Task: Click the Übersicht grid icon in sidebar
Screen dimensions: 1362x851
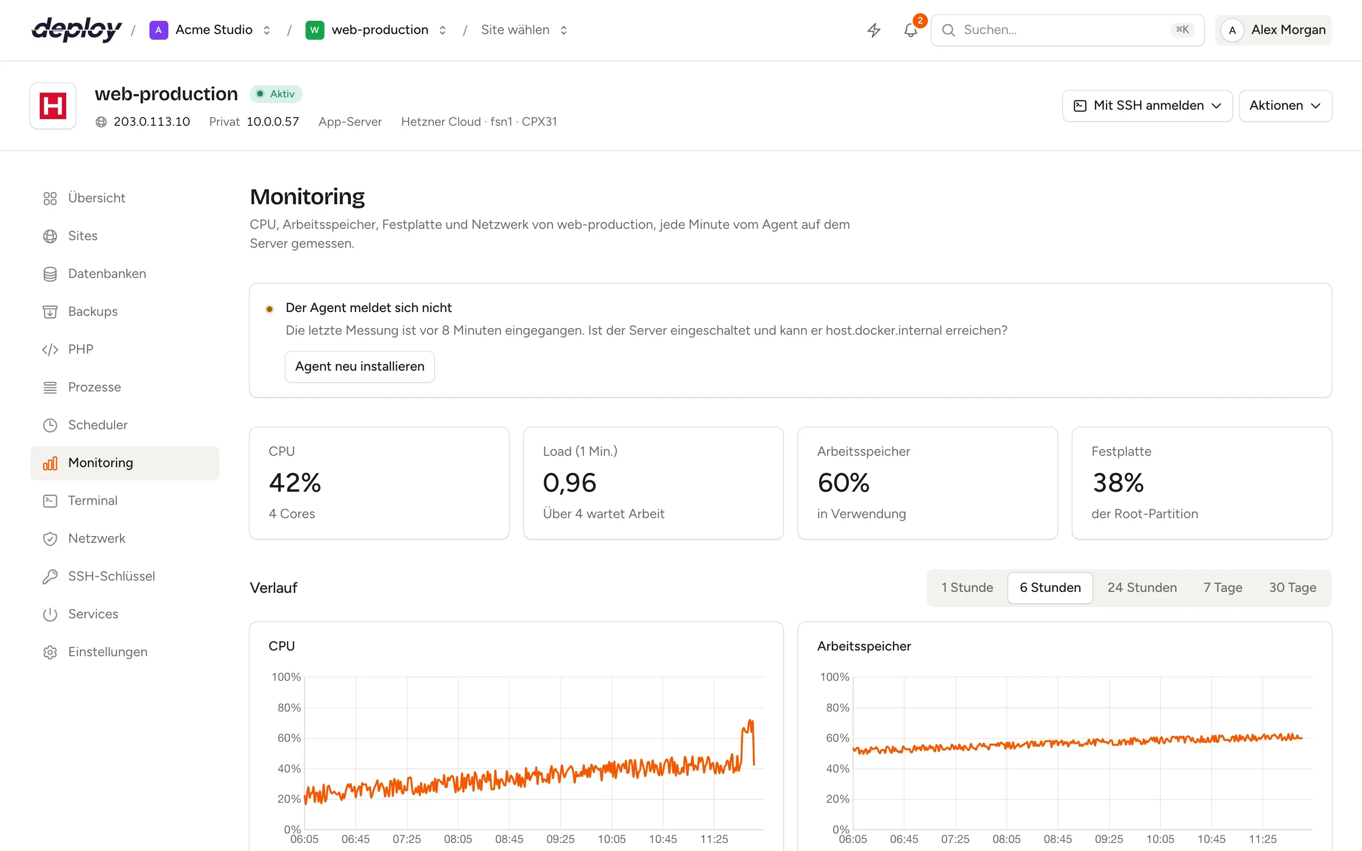Action: (50, 198)
